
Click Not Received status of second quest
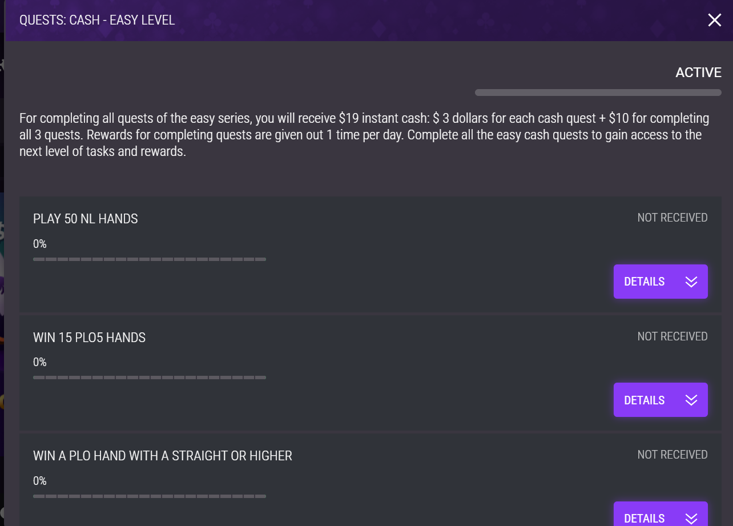pyautogui.click(x=672, y=336)
